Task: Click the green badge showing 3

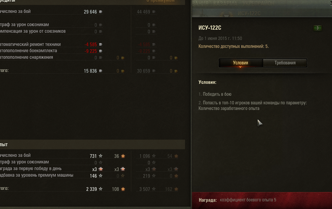Action: point(317,28)
